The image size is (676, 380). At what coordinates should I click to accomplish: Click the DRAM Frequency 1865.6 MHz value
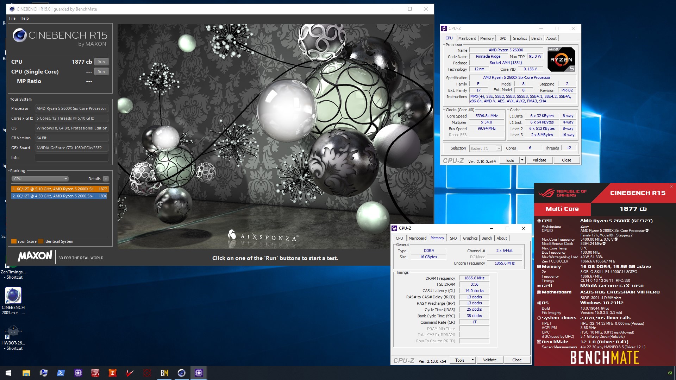click(x=474, y=278)
